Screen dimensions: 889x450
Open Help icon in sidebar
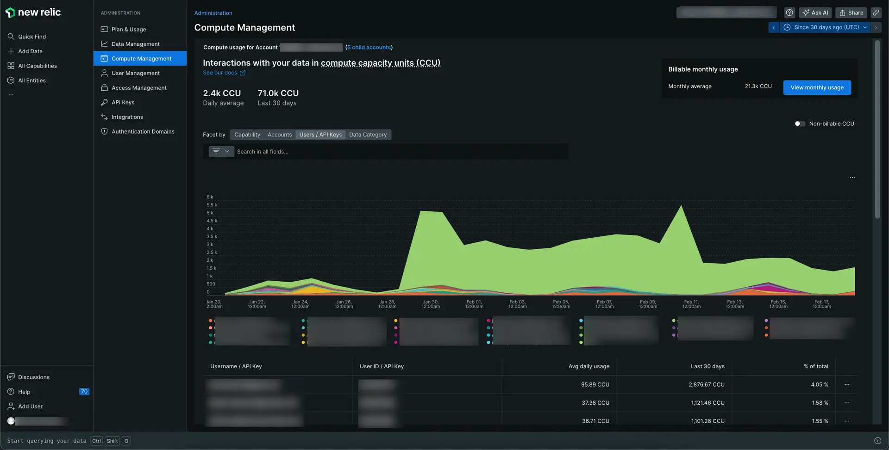[x=11, y=392]
